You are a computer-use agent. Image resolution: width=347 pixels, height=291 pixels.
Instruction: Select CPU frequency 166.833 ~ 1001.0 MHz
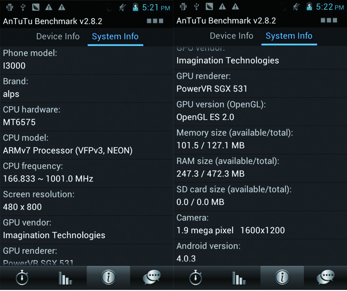(x=48, y=179)
